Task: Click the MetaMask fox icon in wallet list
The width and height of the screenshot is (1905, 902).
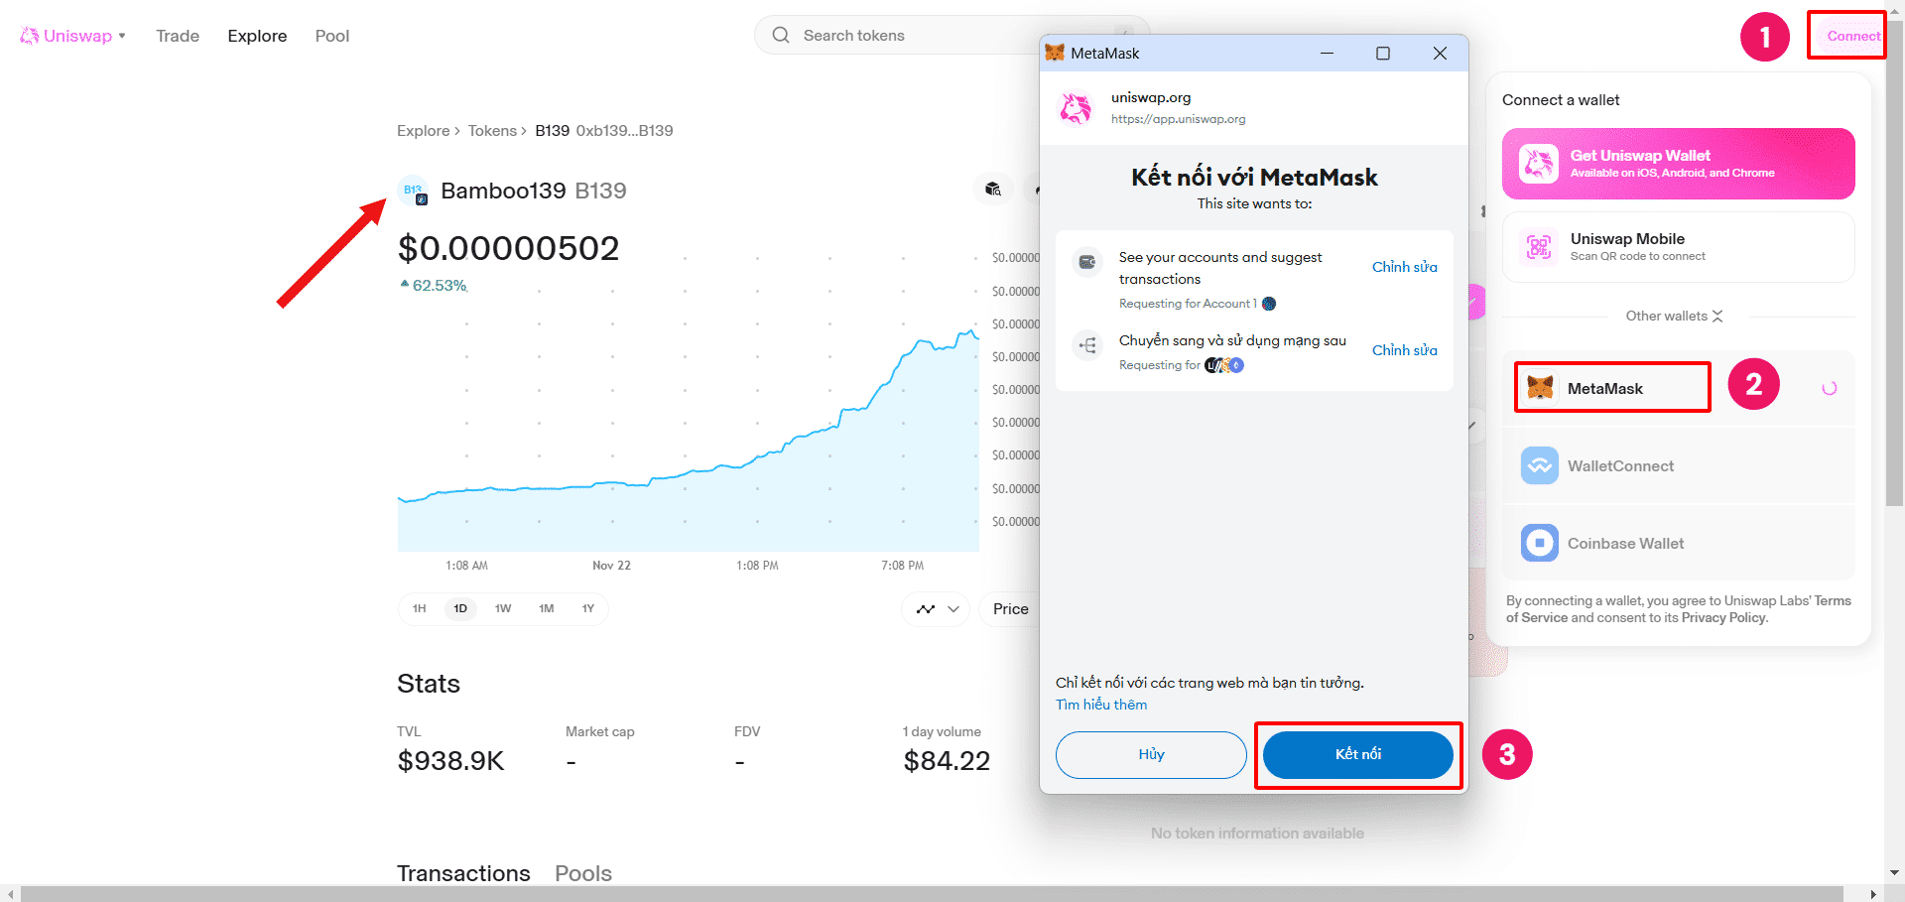Action: point(1540,388)
